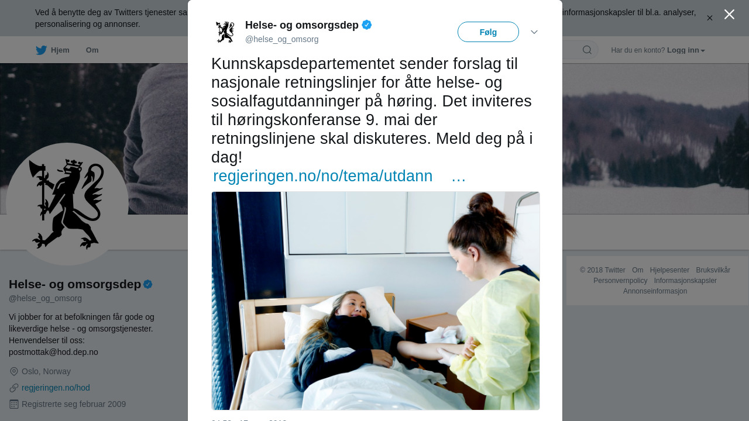
Task: Dismiss the cookie notice banner
Action: coord(710,18)
